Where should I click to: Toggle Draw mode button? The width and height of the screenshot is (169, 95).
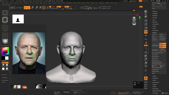point(29,8)
